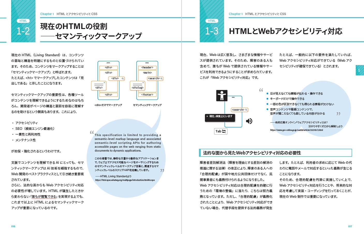Click the English quote starting 'This specification is limited'
364x234 pixels.
point(128,143)
